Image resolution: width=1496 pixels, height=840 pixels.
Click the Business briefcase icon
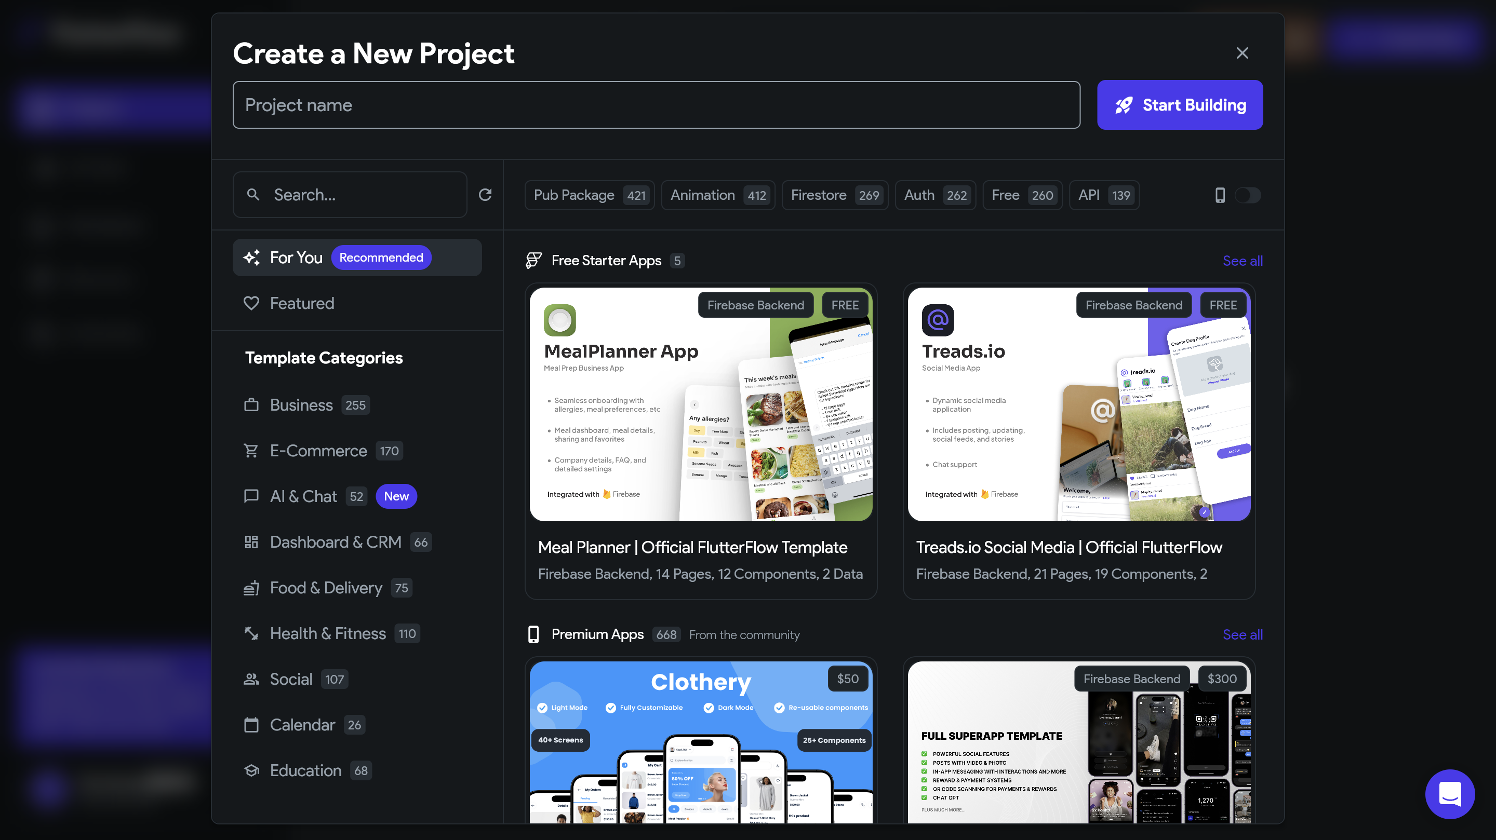251,404
